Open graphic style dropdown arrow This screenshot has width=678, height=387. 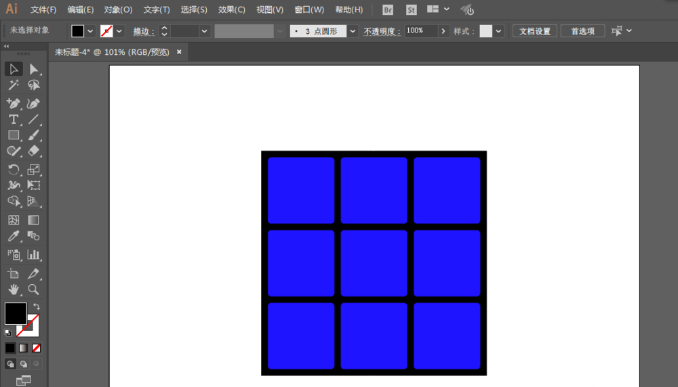tap(498, 31)
